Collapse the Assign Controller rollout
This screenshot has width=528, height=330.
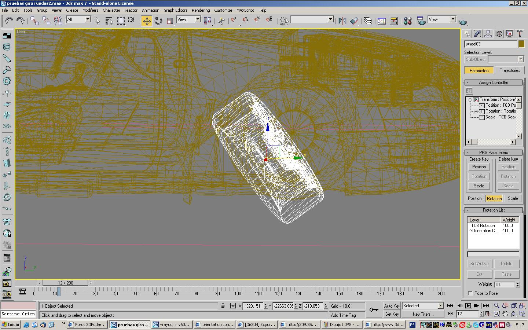[493, 82]
